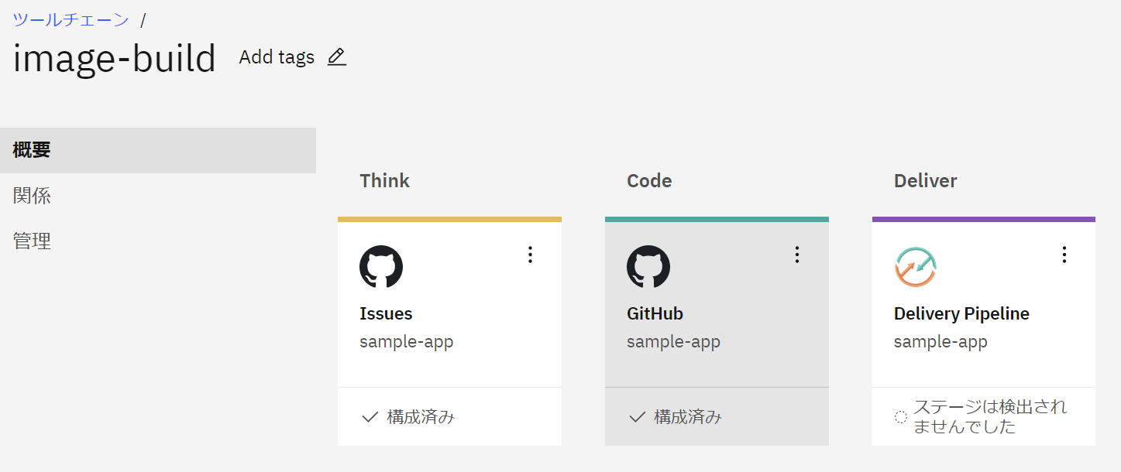Image resolution: width=1121 pixels, height=472 pixels.
Task: Open overflow menu on Issues card
Action: (x=530, y=255)
